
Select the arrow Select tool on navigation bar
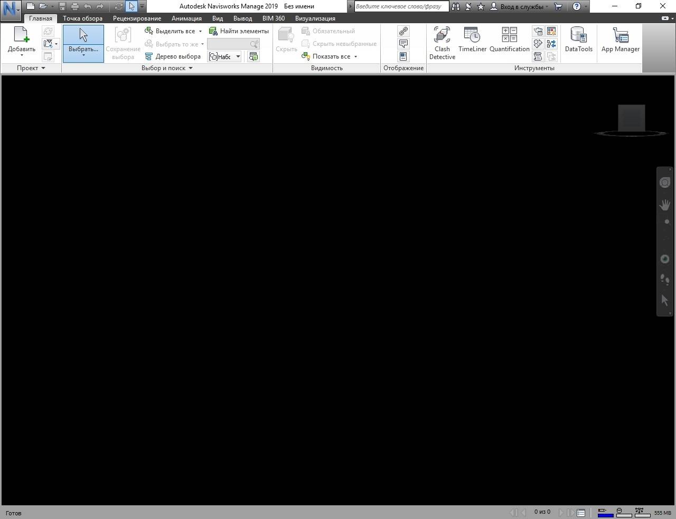pos(665,300)
